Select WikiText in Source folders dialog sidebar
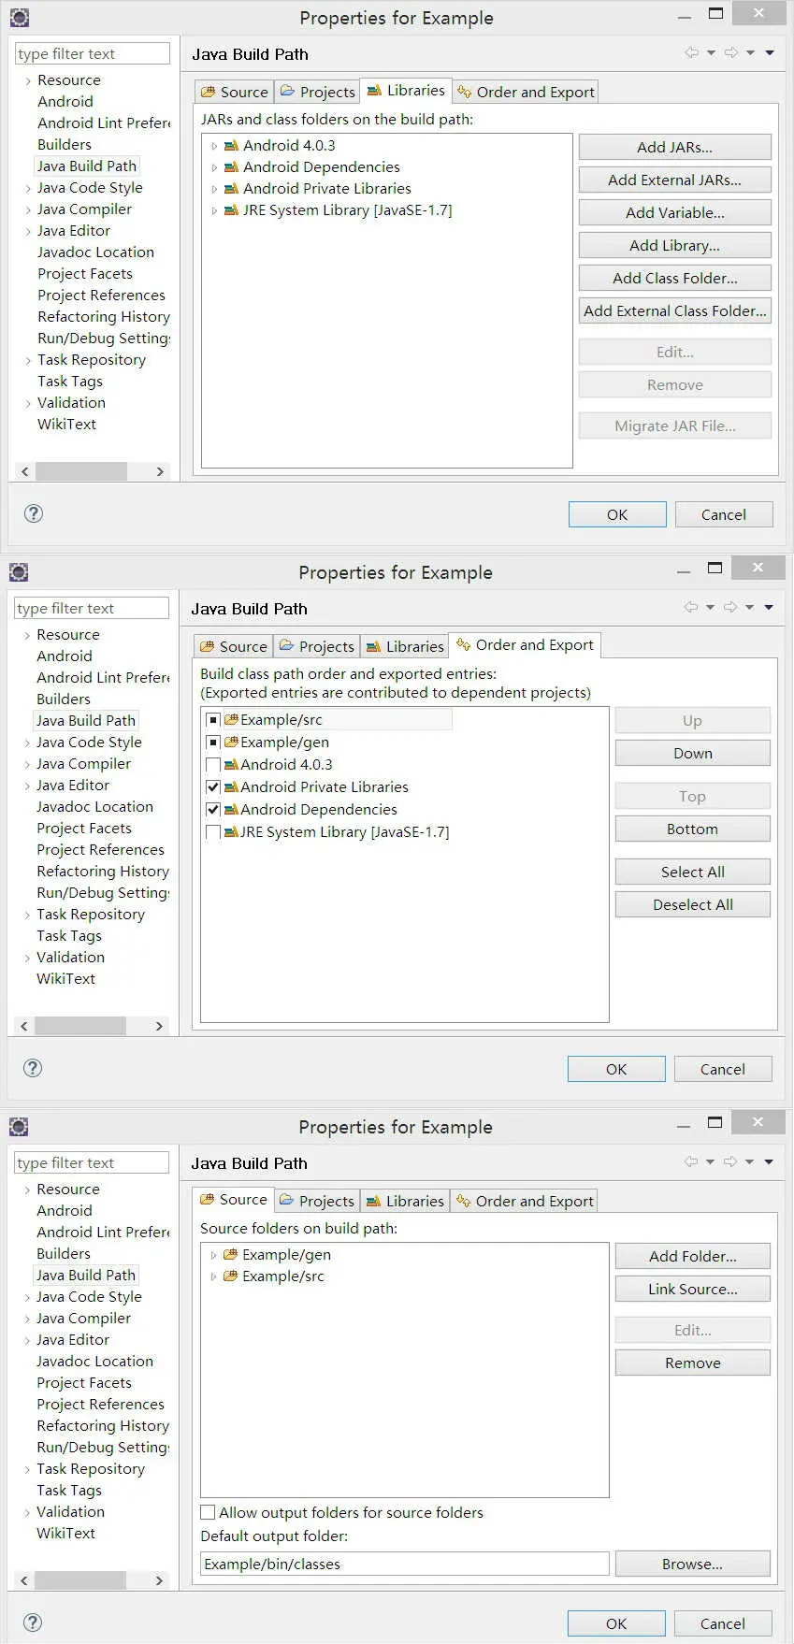Viewport: 794px width, 1644px height. [65, 1533]
